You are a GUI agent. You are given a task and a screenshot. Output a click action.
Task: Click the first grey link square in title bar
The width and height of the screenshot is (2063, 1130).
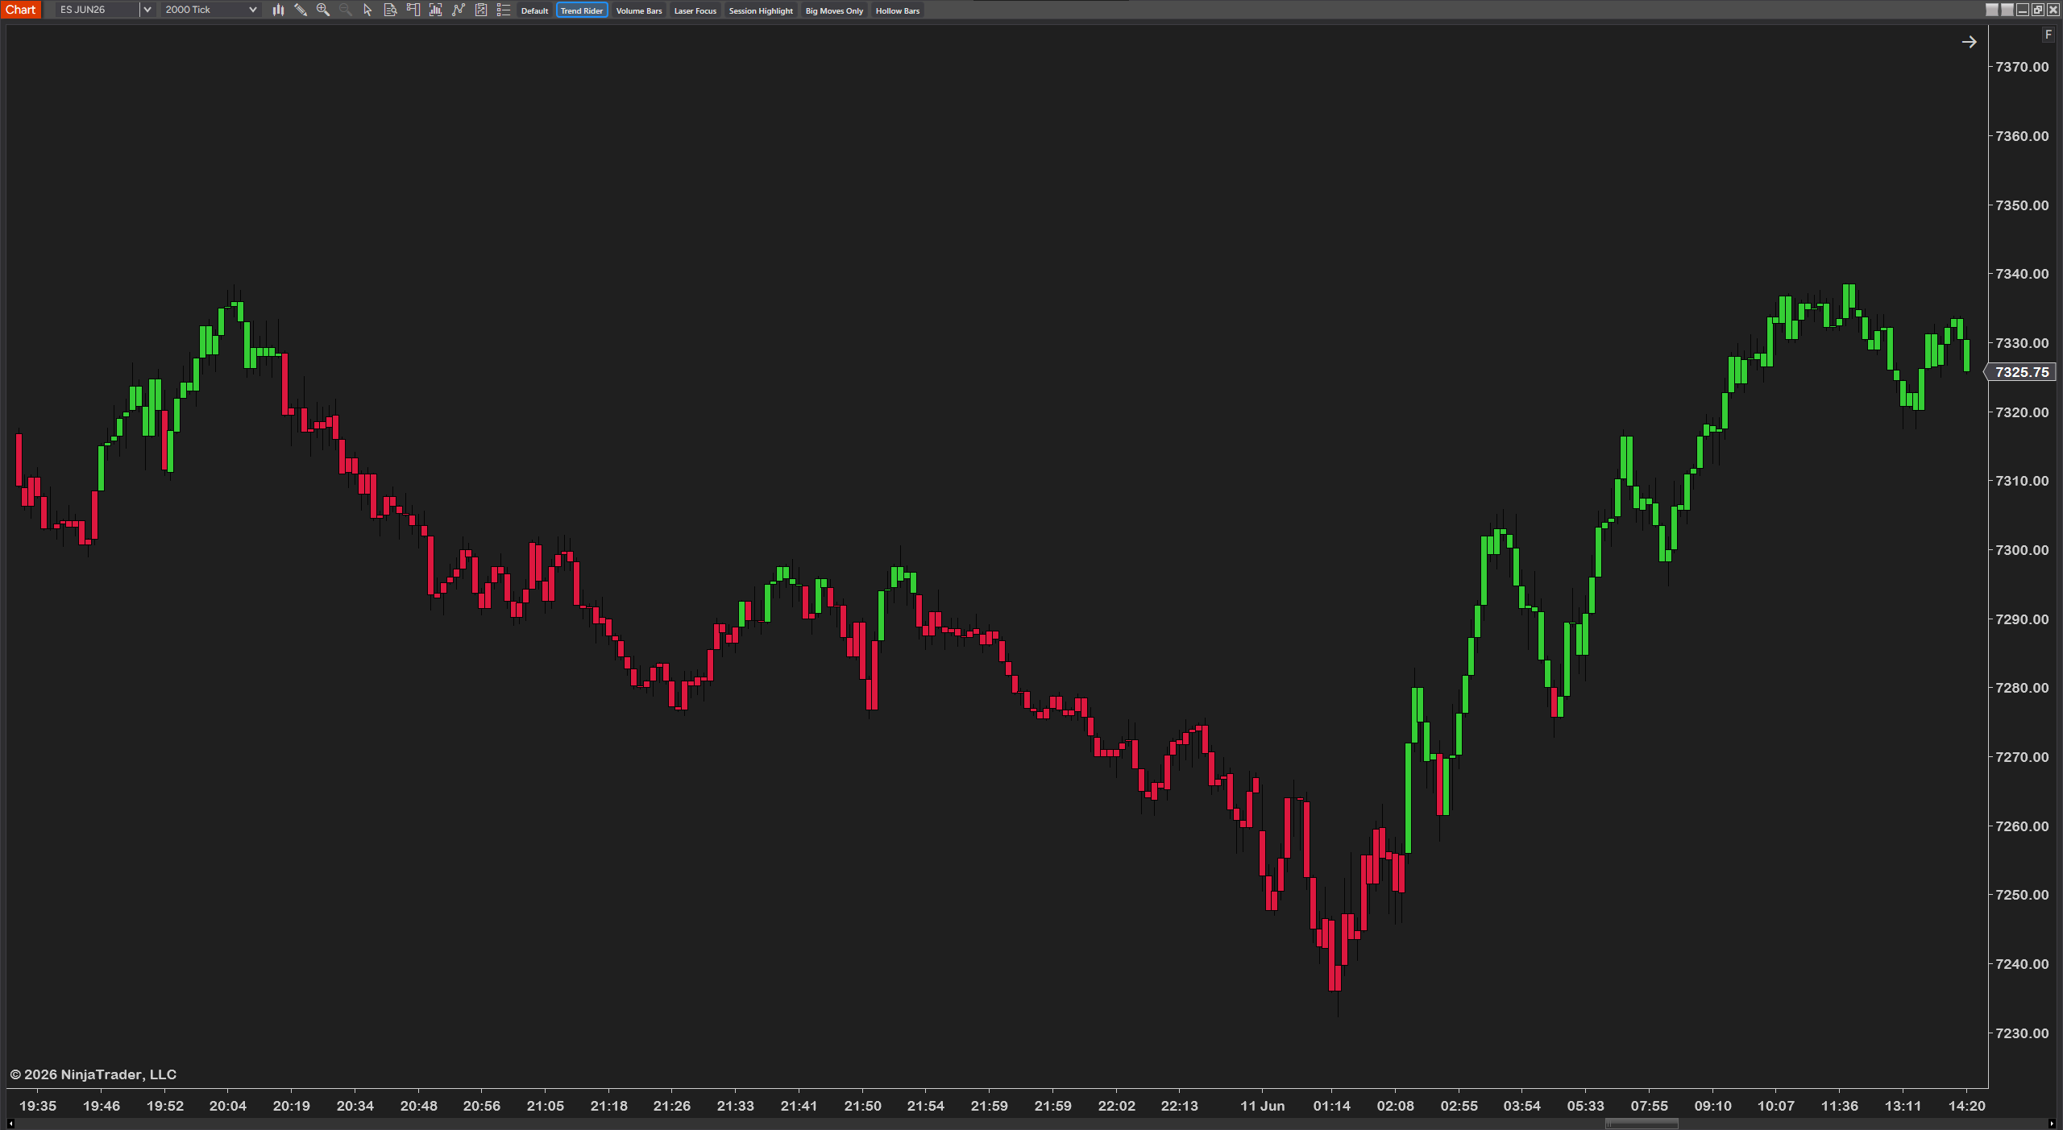pyautogui.click(x=1992, y=10)
